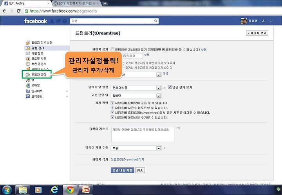The height and width of the screenshot is (195, 282).
Task: Click help [?] beside 금칙어 리스트 box
Action: click(x=178, y=128)
